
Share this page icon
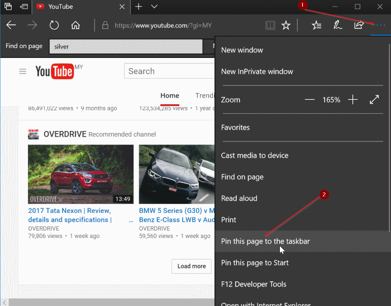tap(359, 25)
